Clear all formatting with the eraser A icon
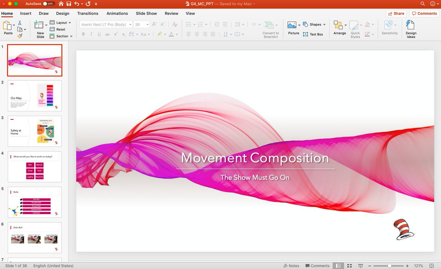 175,24
